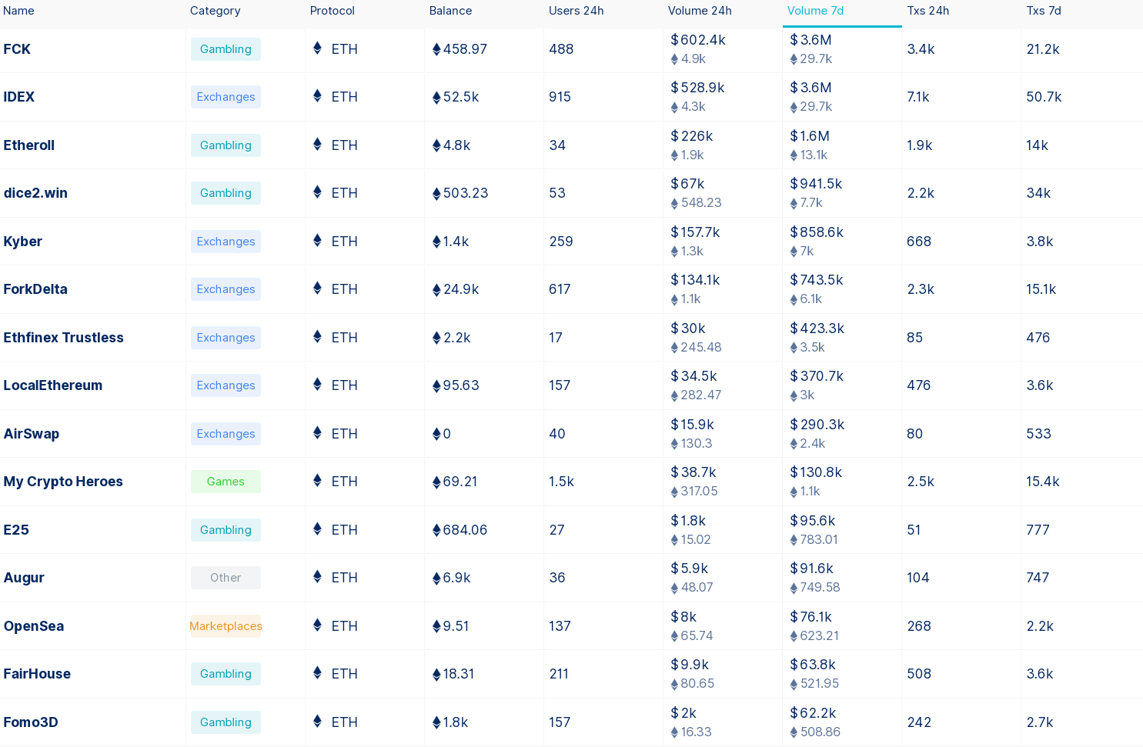Open the LocalEthereum dapp entry

coord(52,385)
